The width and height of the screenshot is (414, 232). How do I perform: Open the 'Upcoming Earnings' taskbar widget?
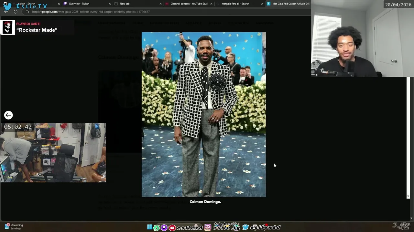tap(14, 227)
